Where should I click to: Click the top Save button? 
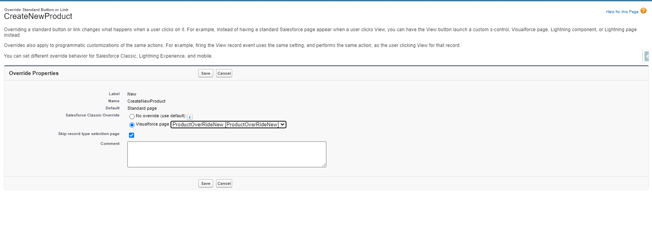coord(205,73)
